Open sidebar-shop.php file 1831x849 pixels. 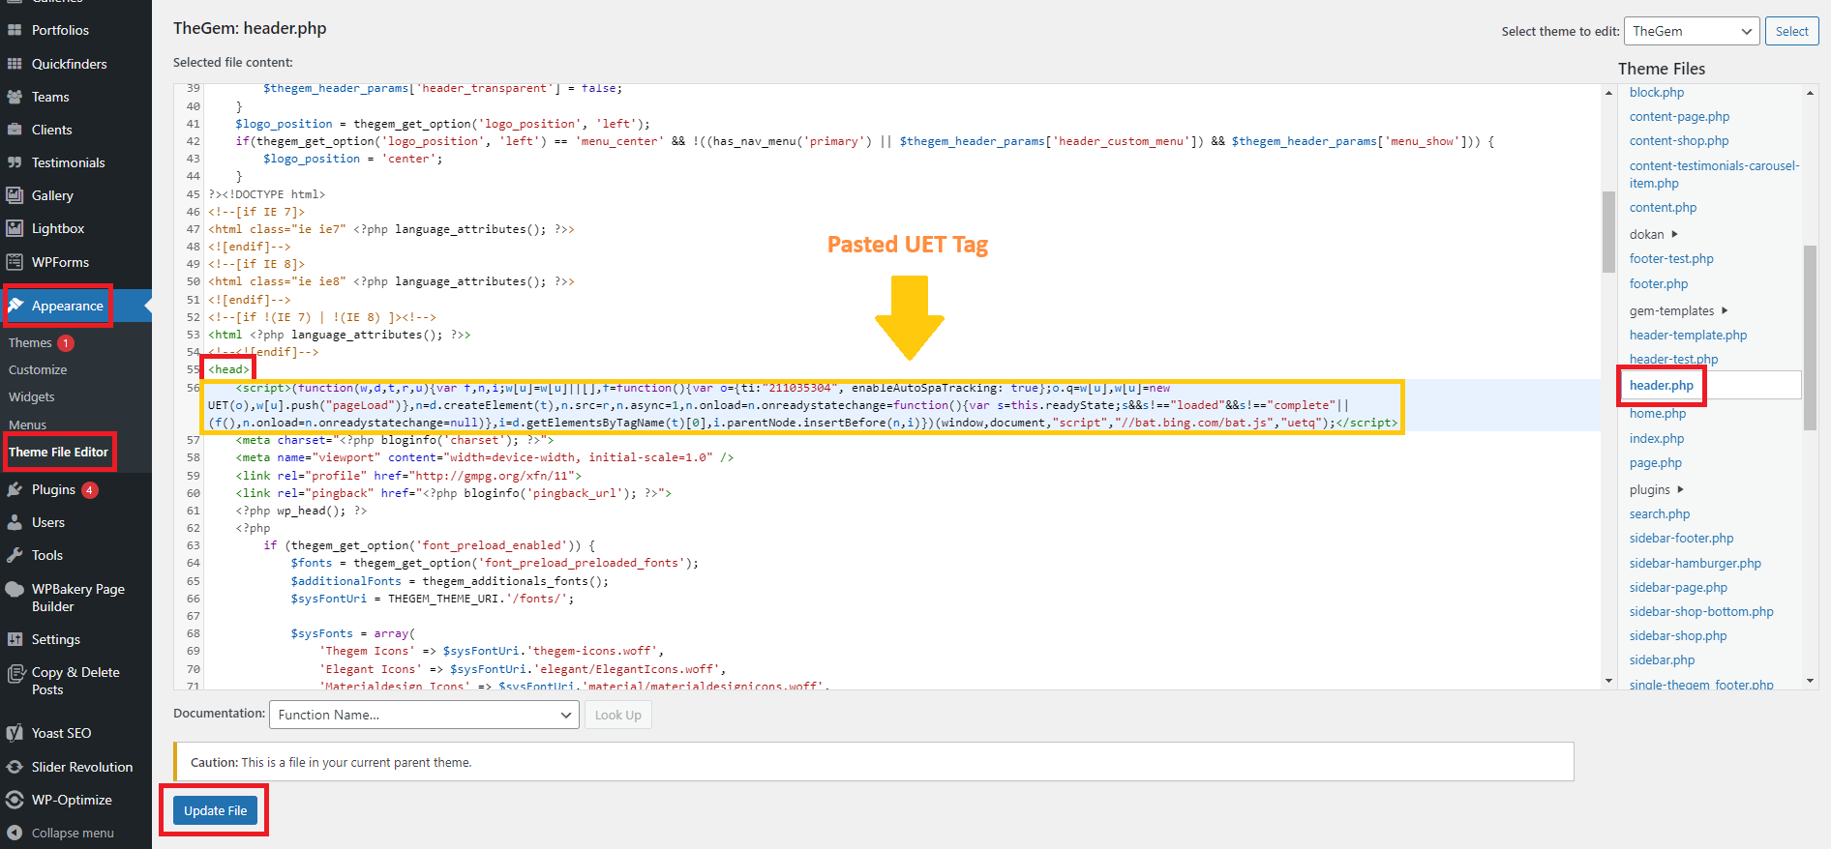pos(1678,636)
